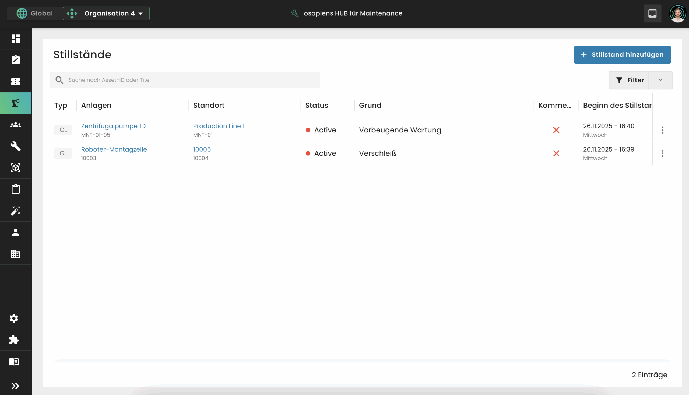Image resolution: width=689 pixels, height=395 pixels.
Task: Click the ticket icon in sidebar
Action: point(15,81)
